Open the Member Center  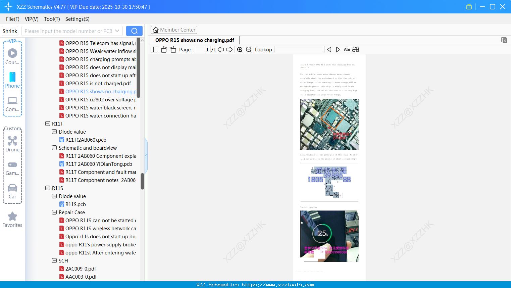tap(174, 30)
